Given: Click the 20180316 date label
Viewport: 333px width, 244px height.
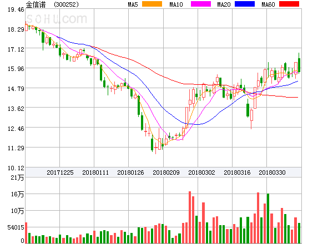Looking at the screenshot, I should pos(237,172).
